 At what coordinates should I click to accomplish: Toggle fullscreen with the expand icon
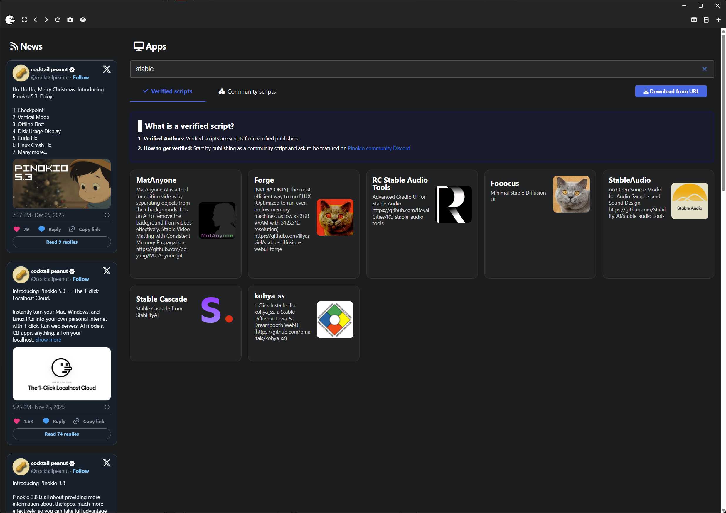(24, 20)
